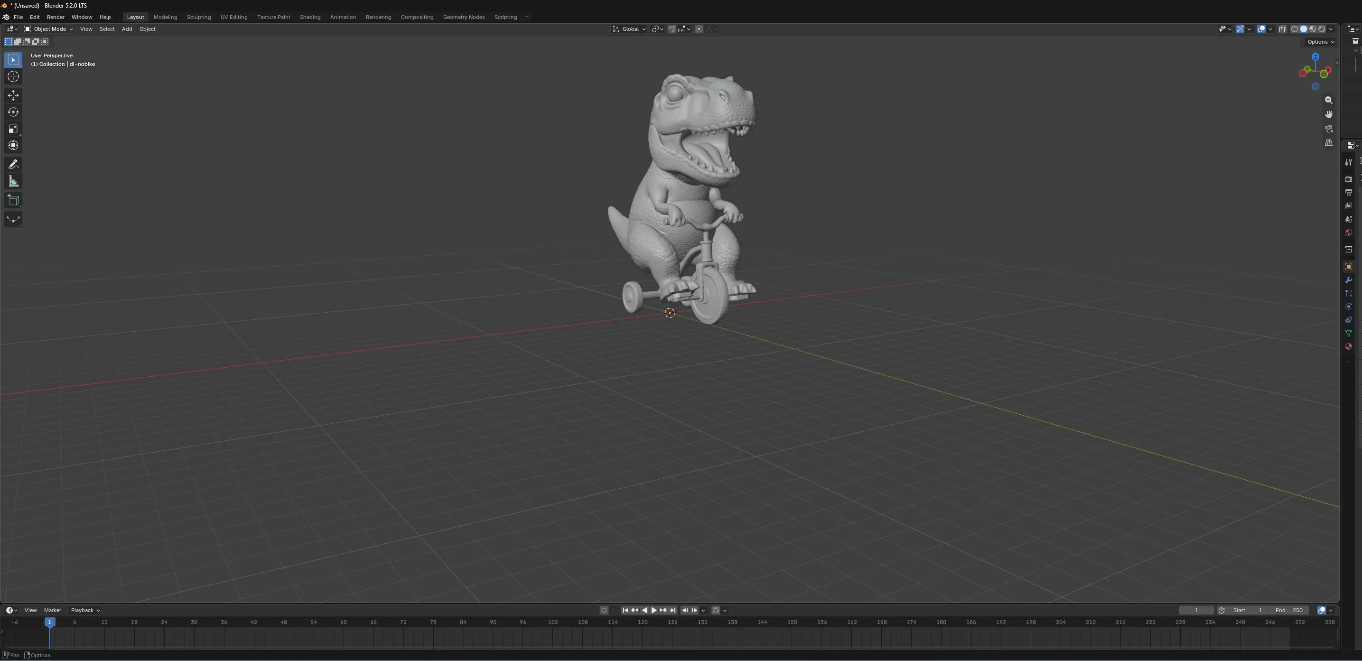Open the Object Constraints properties tab
Screen dimensions: 1362x661
1348,320
